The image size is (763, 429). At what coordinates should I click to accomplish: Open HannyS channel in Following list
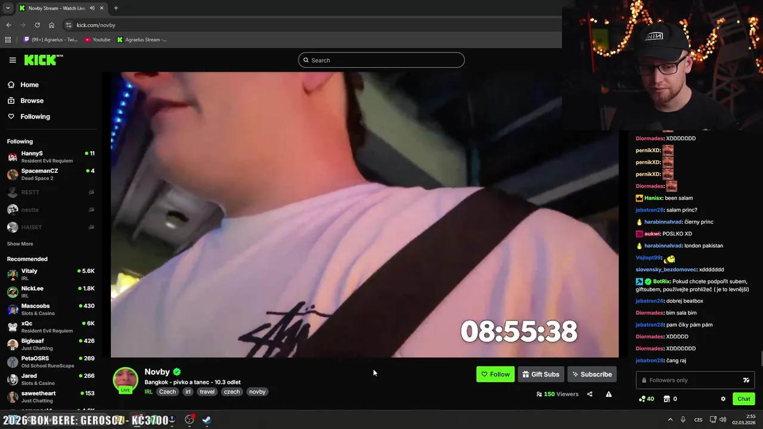[x=51, y=157]
